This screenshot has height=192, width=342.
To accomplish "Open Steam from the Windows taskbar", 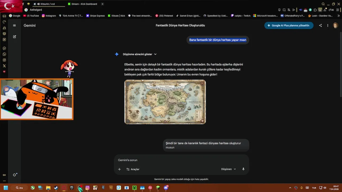I will pyautogui.click(x=56, y=188).
